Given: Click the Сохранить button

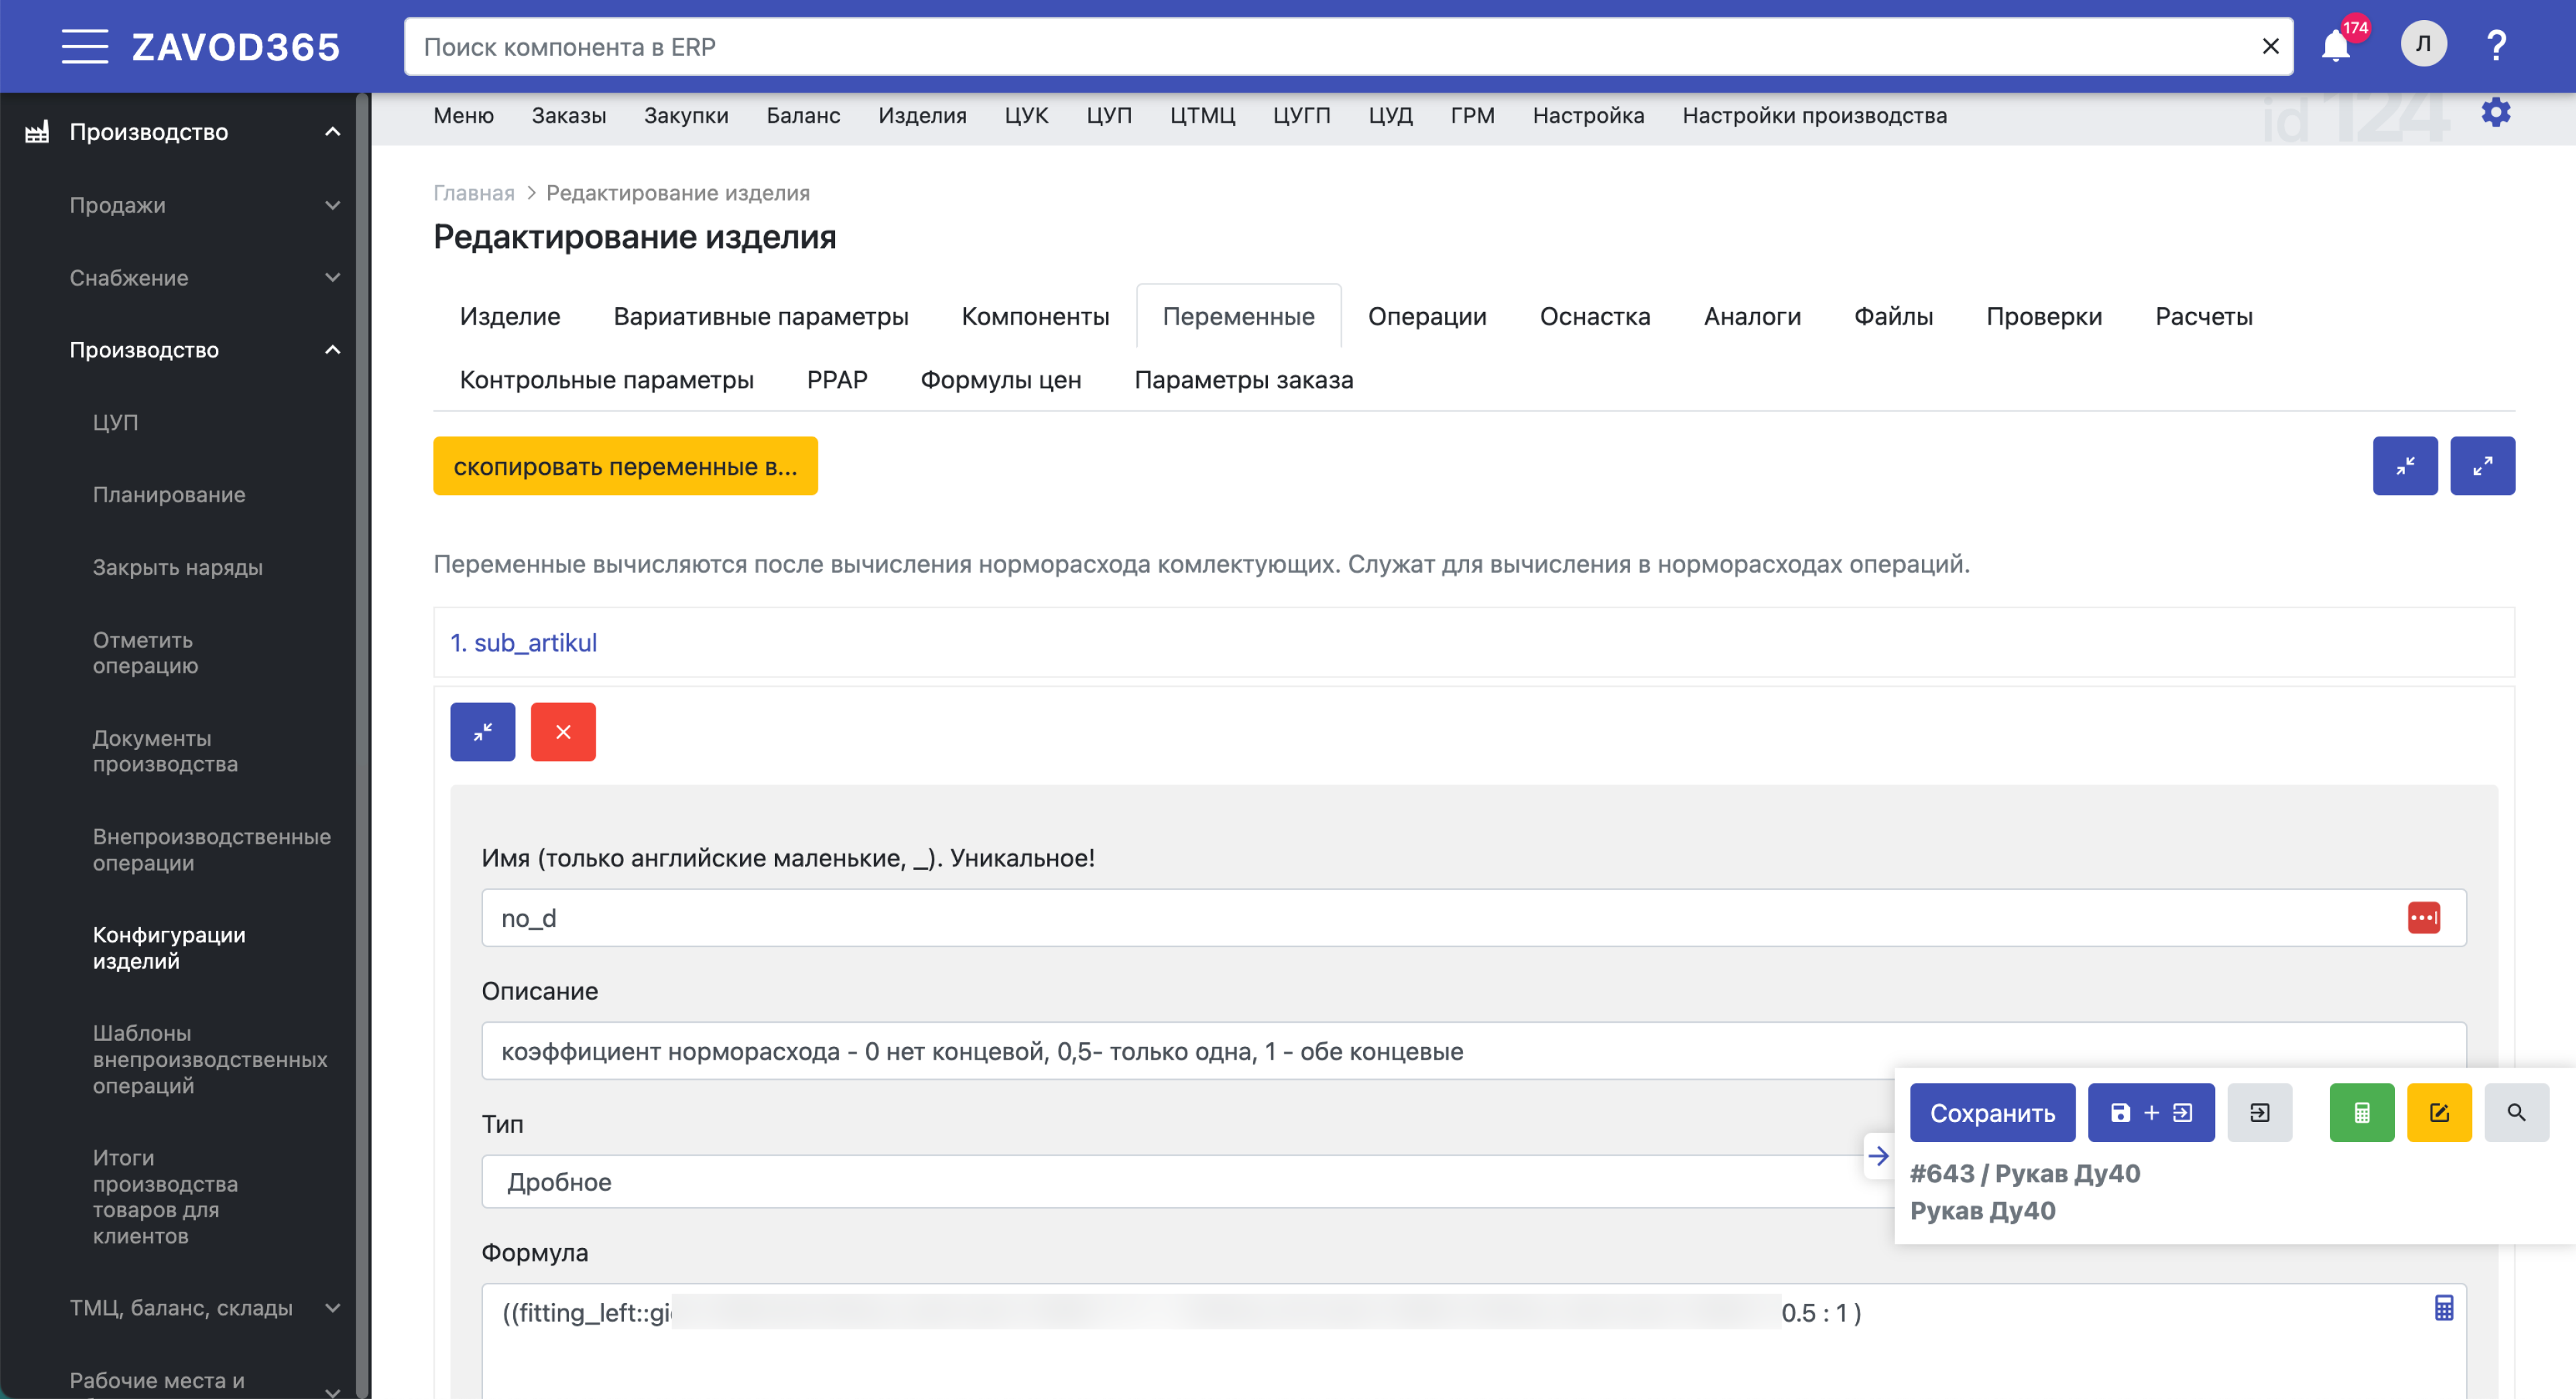Looking at the screenshot, I should [x=1991, y=1113].
